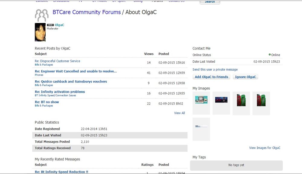The image size is (302, 174).
Task: Open Bills & Packages under Quidco cashback
Action: tap(44, 85)
